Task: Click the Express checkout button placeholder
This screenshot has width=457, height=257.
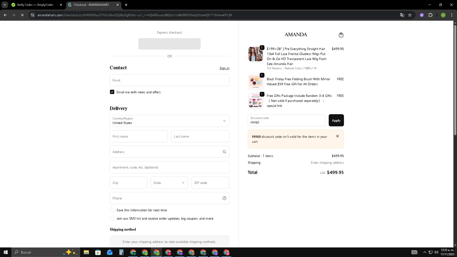Action: coord(169,44)
